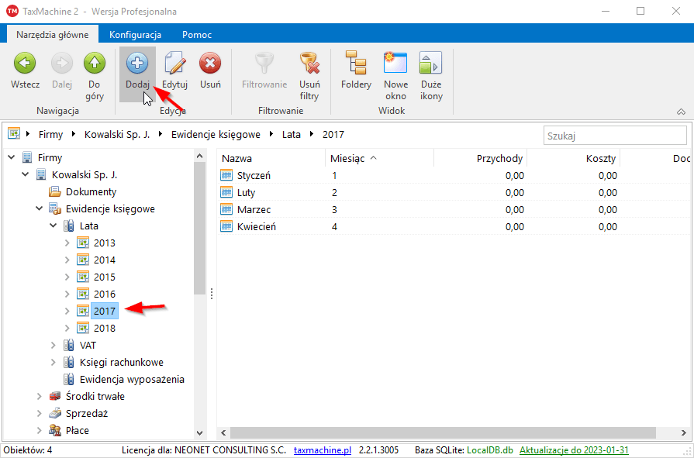Collapse the Ewidencje księgowe tree node
Image resolution: width=694 pixels, height=458 pixels.
pyautogui.click(x=40, y=209)
